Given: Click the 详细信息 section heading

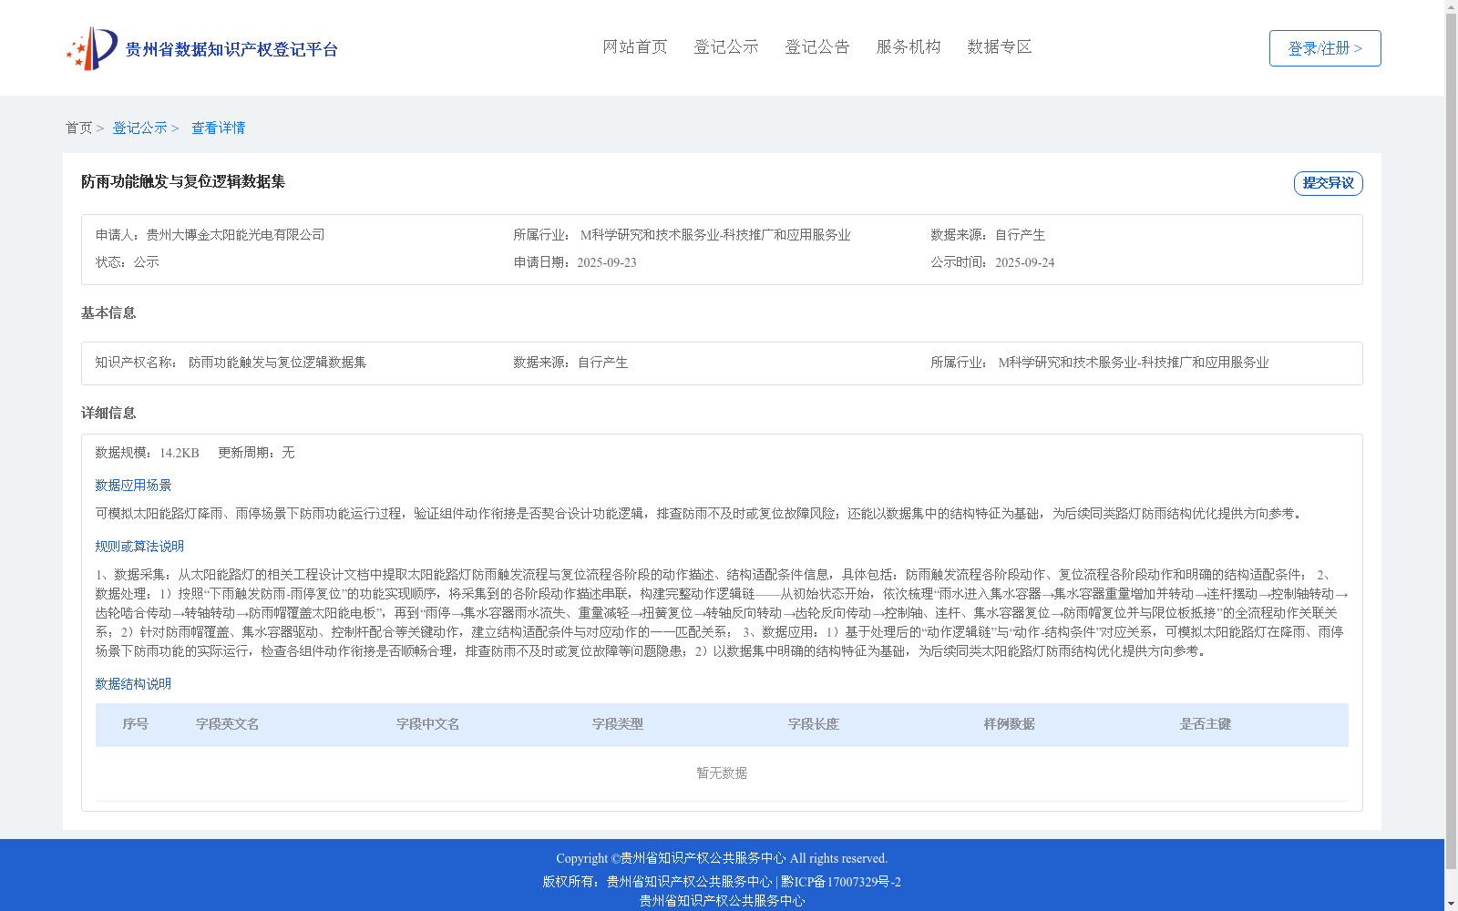Looking at the screenshot, I should click(108, 414).
